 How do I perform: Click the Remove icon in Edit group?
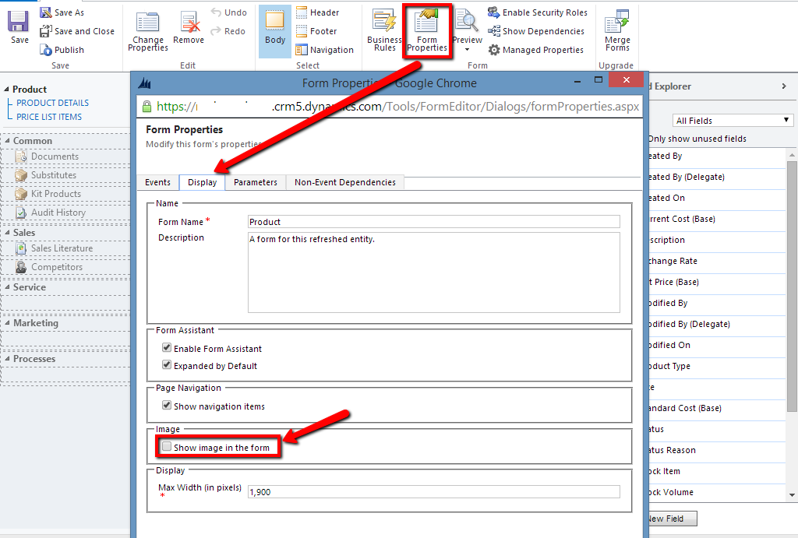(x=189, y=23)
